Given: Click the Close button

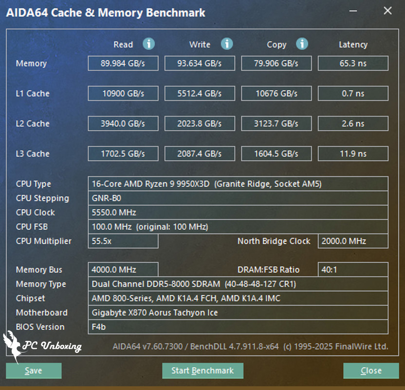Looking at the screenshot, I should pyautogui.click(x=371, y=370).
